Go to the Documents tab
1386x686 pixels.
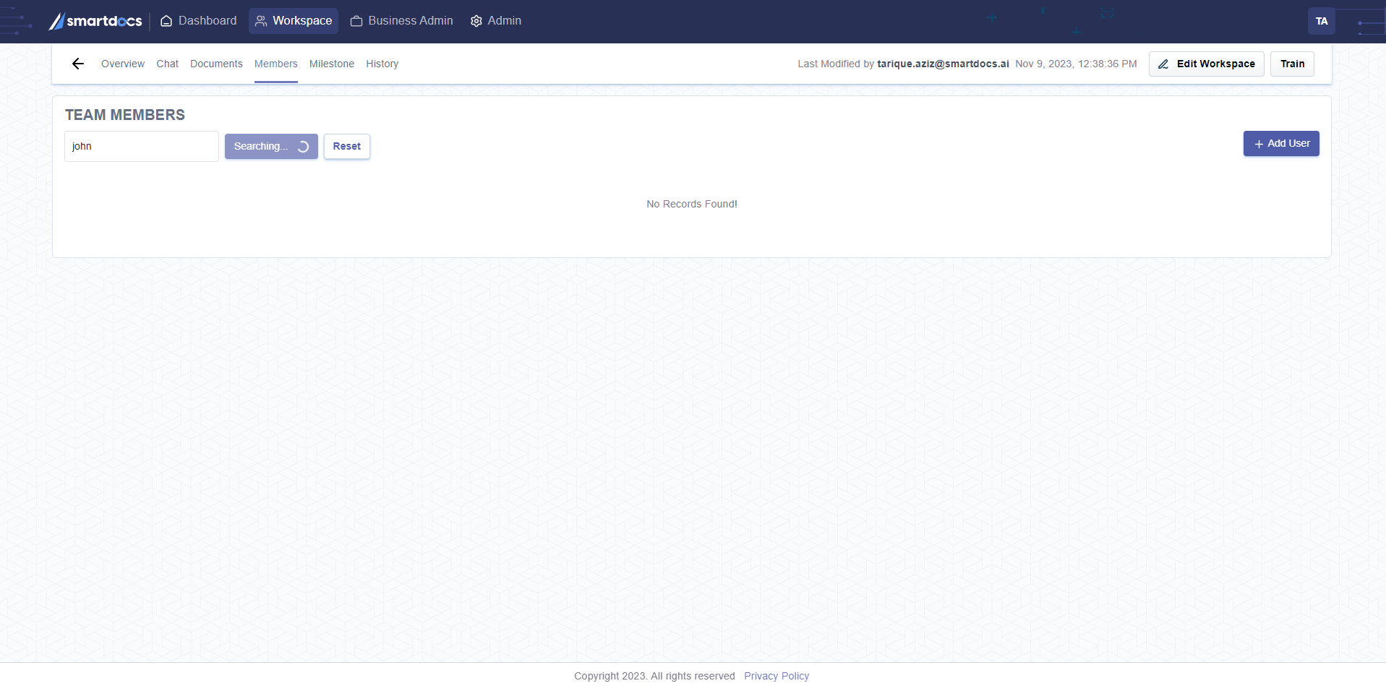(216, 64)
